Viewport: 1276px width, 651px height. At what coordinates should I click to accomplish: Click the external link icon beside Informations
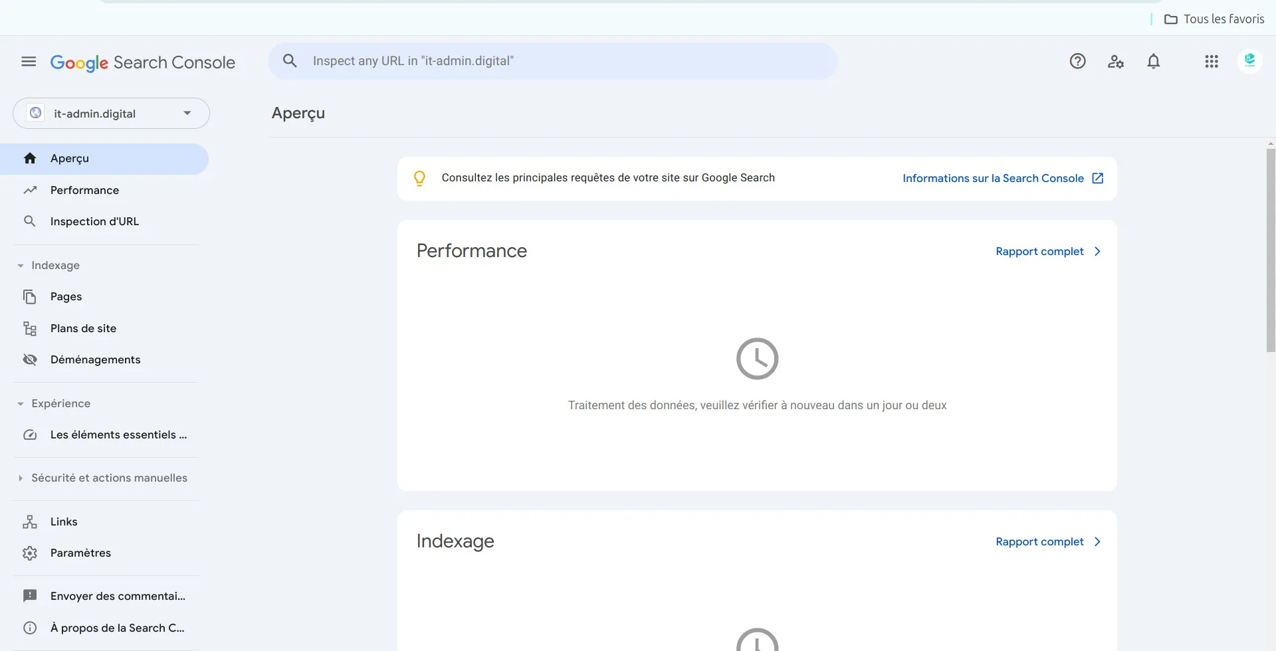click(1098, 178)
